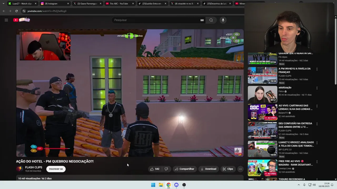Open WP CLIPS 2.0 channel name
The image size is (337, 189).
click(285, 150)
